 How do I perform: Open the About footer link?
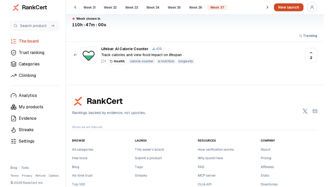pyautogui.click(x=265, y=150)
